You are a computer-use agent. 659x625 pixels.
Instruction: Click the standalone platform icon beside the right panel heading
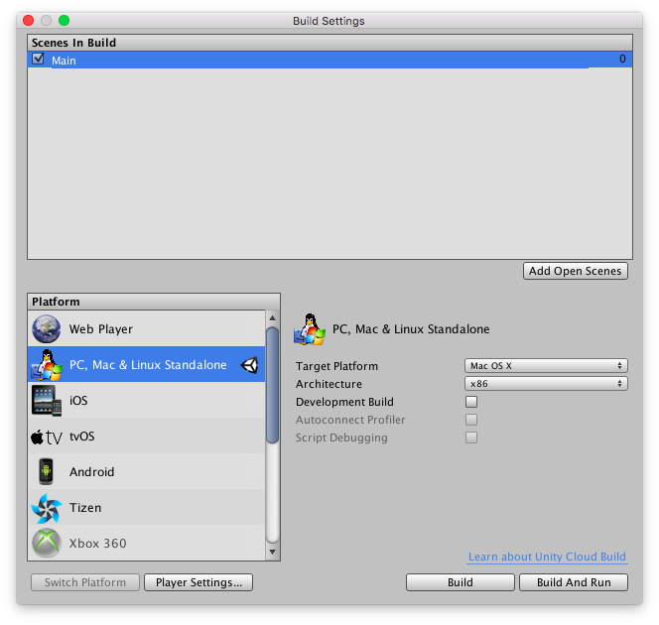(310, 329)
